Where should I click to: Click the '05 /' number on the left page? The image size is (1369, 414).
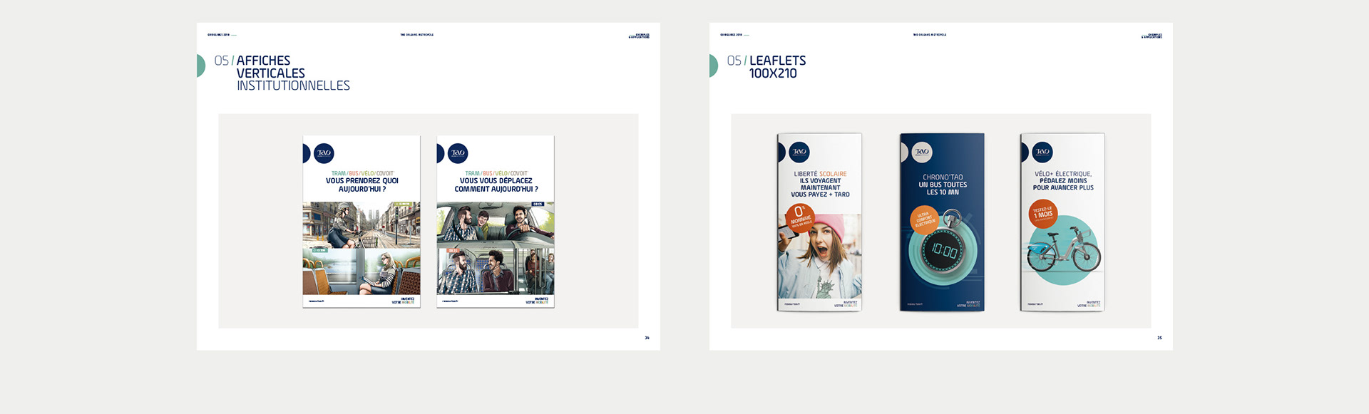click(224, 61)
